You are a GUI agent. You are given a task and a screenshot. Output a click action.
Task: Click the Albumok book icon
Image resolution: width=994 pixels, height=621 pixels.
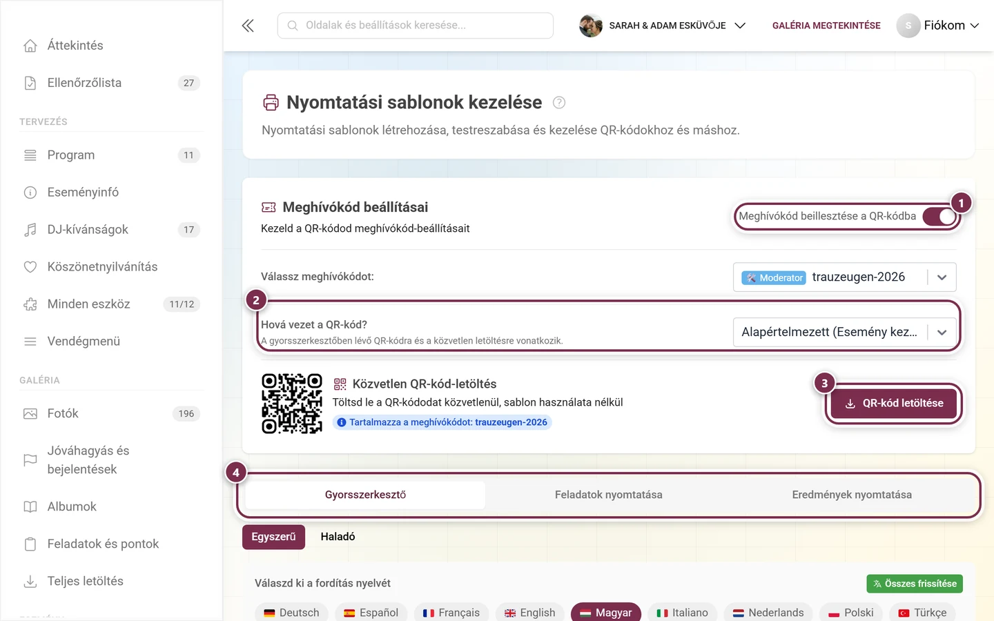coord(30,507)
